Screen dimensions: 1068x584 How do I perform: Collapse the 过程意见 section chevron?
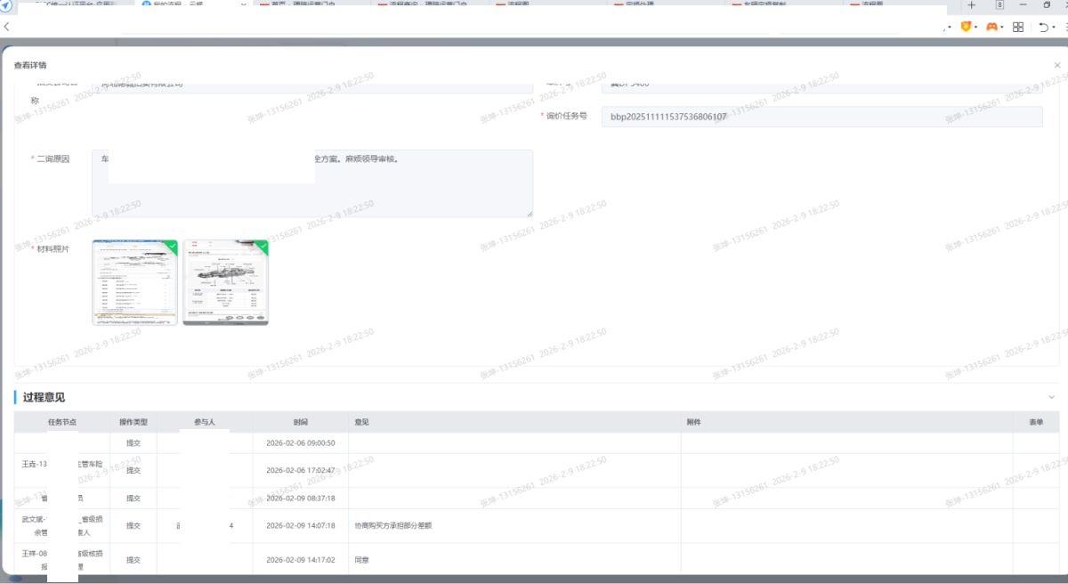pyautogui.click(x=1051, y=397)
